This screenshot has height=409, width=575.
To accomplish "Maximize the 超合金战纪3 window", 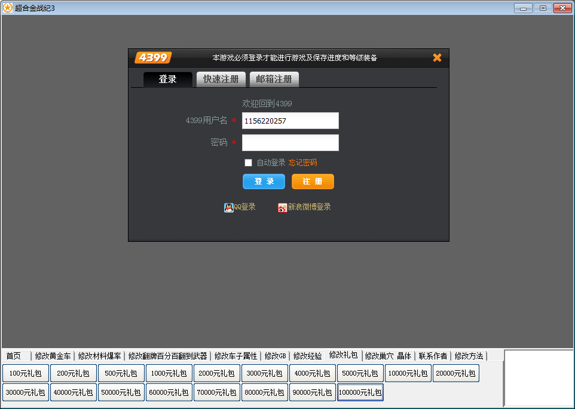I will coord(543,8).
